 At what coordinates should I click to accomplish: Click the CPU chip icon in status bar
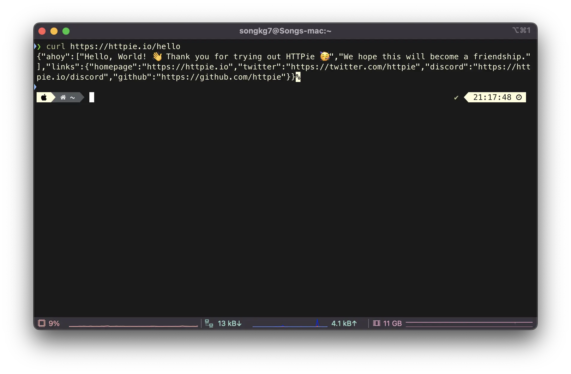(x=42, y=323)
